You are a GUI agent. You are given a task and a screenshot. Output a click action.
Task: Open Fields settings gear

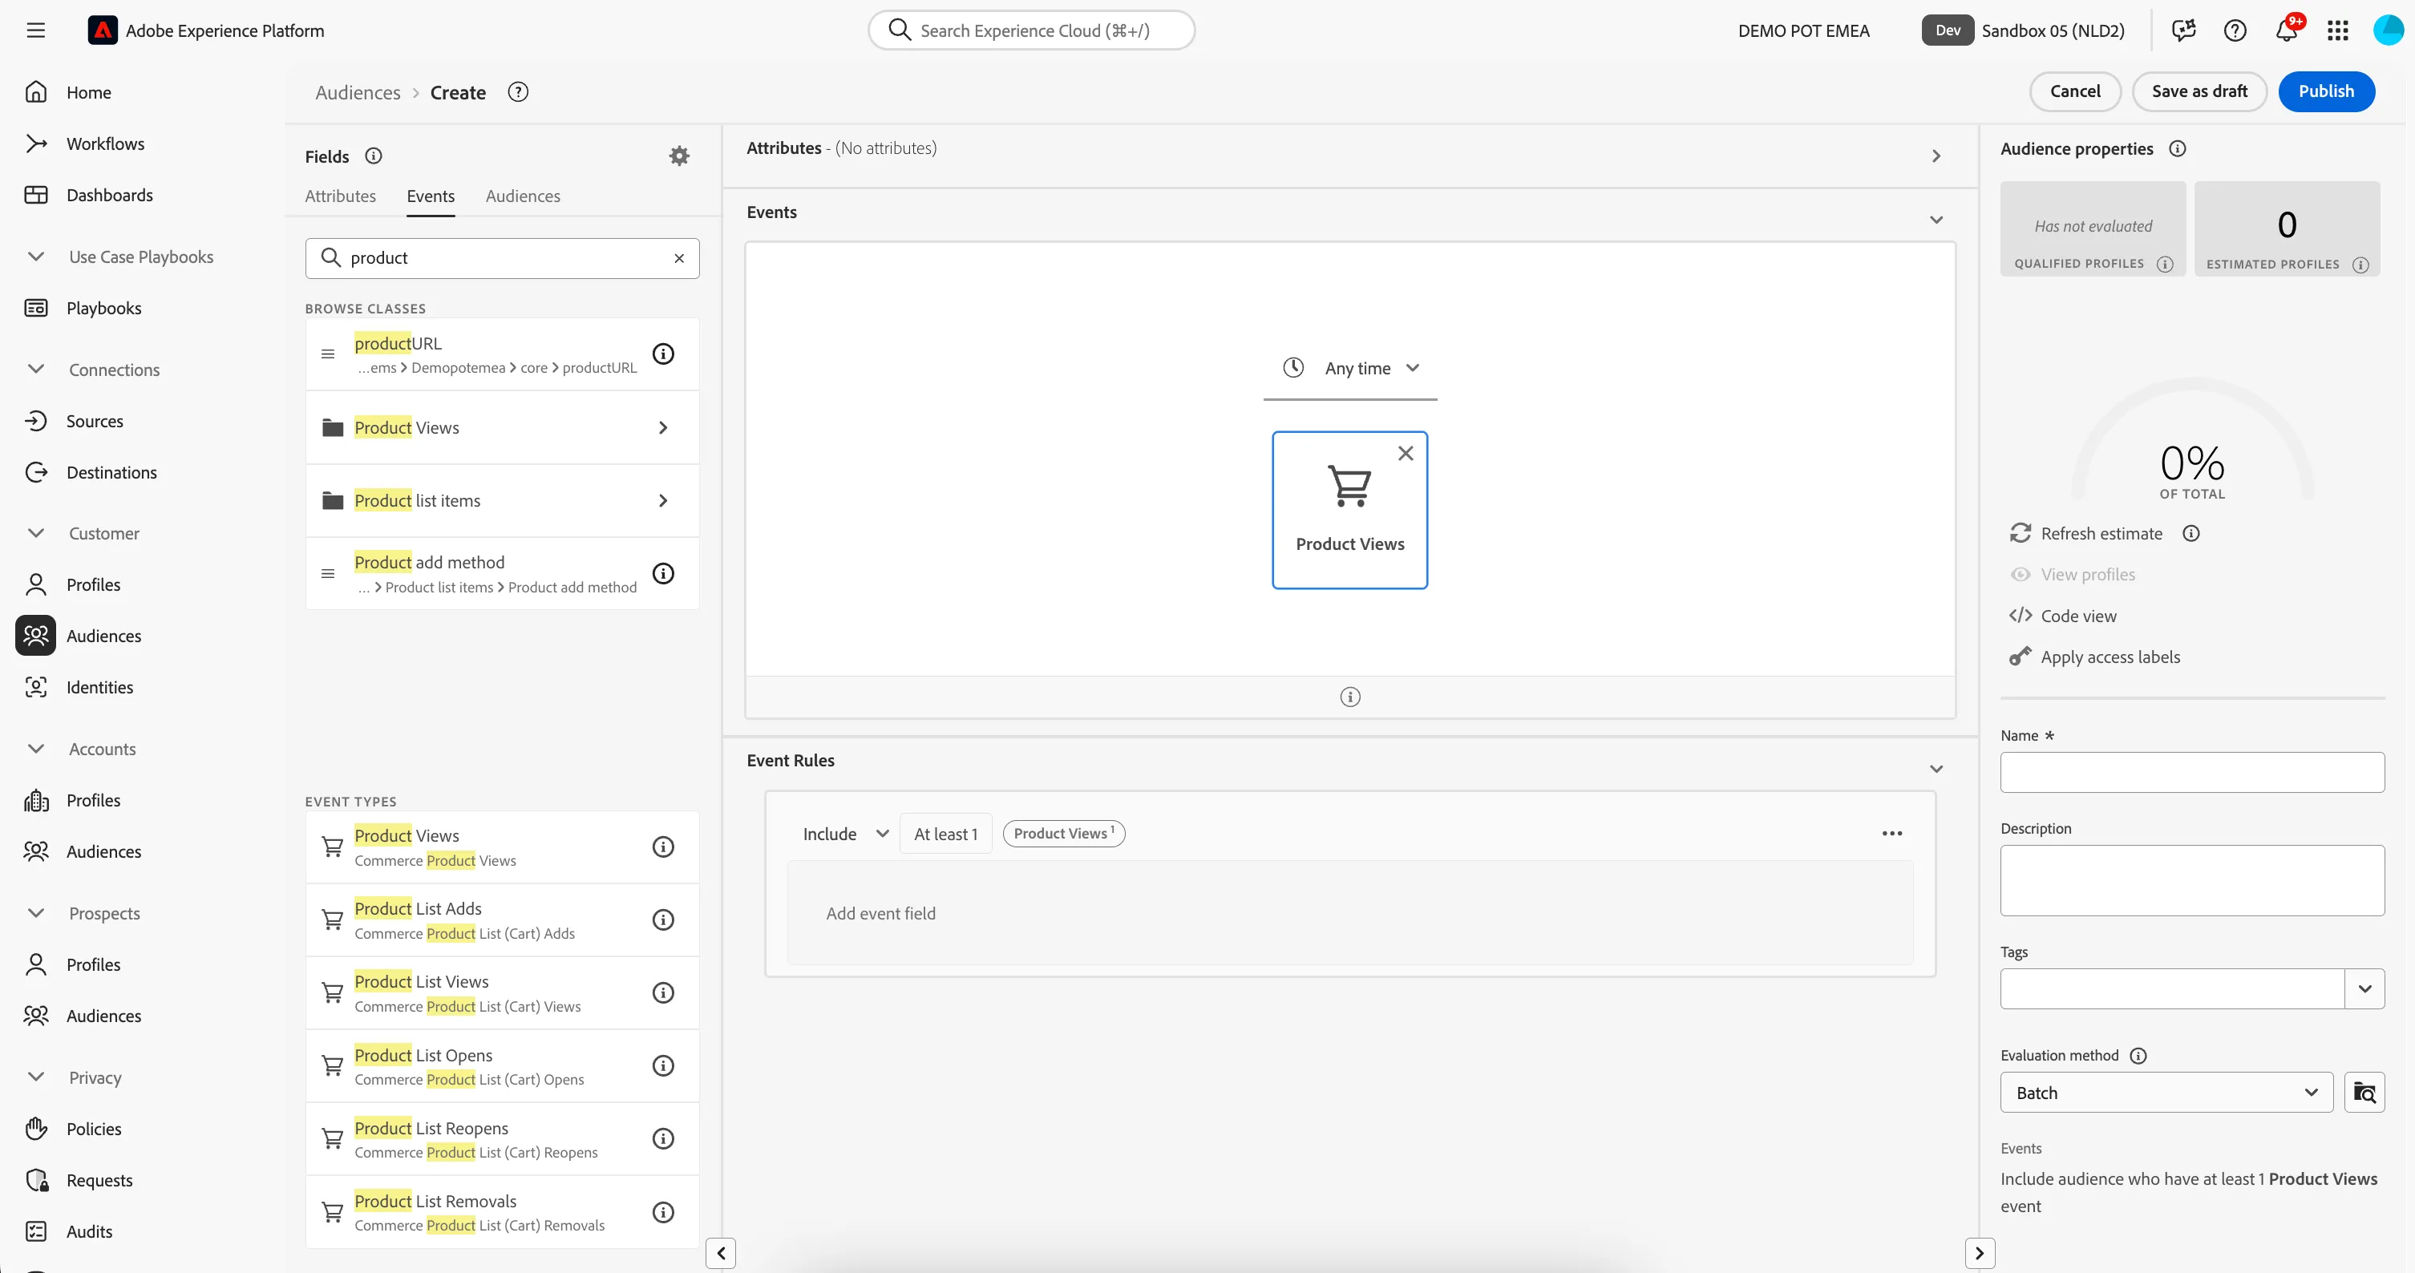(x=679, y=156)
